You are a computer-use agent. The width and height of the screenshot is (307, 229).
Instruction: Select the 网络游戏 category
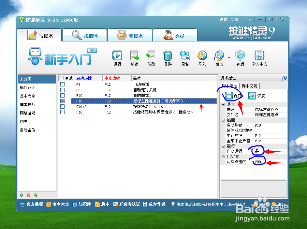(x=37, y=113)
